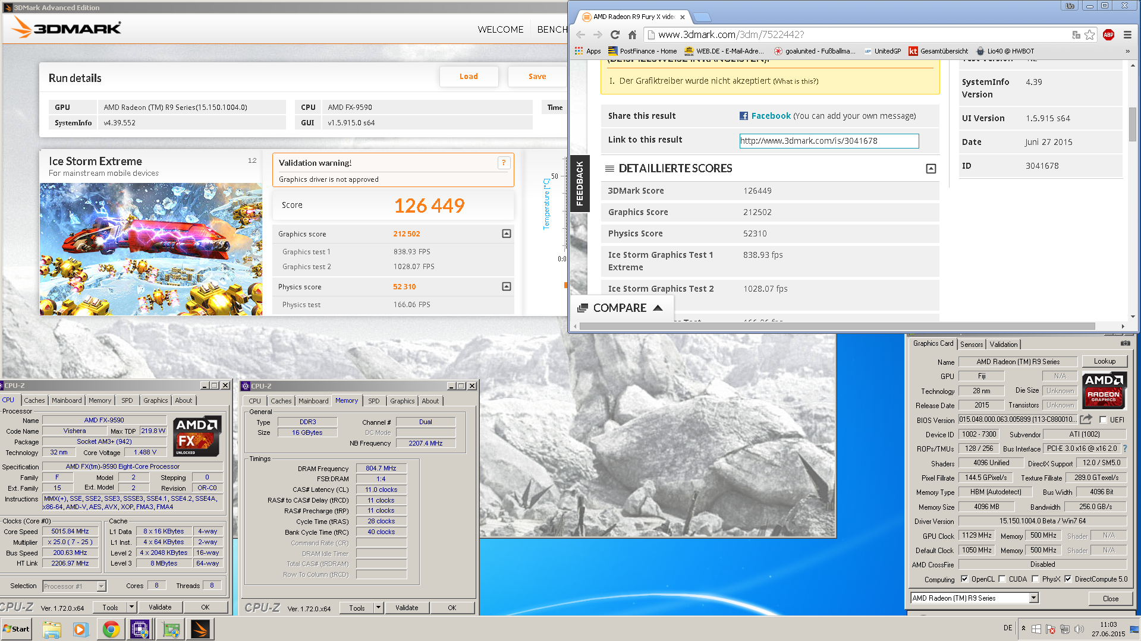Viewport: 1141px width, 641px height.
Task: Click the Chrome horizontal scrollbar
Action: click(837, 326)
